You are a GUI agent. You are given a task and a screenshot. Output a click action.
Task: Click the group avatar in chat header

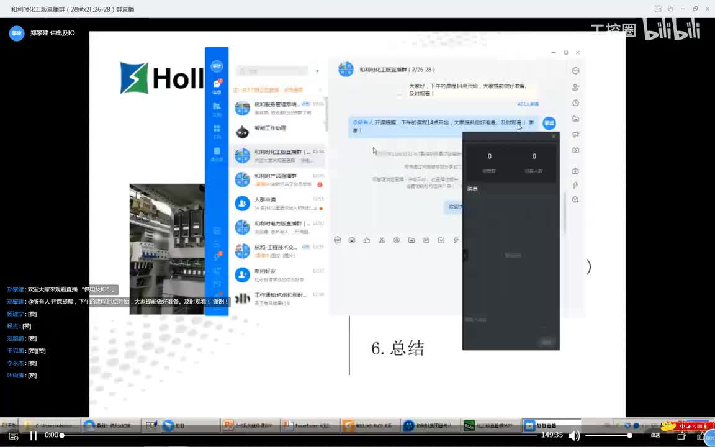(346, 70)
